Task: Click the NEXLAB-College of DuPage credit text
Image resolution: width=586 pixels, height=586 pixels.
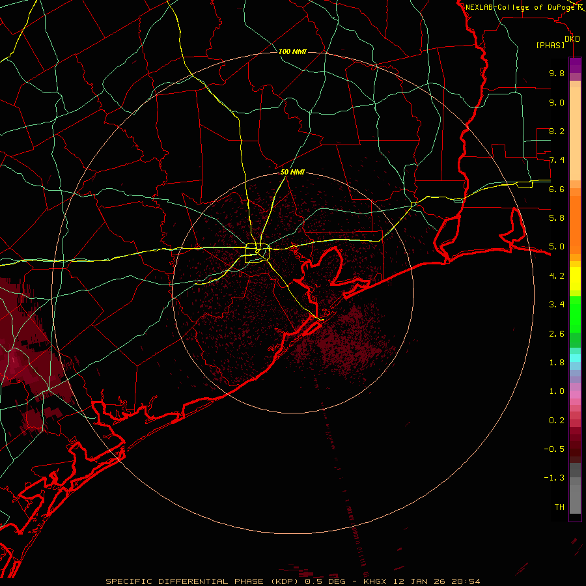Action: coord(521,7)
